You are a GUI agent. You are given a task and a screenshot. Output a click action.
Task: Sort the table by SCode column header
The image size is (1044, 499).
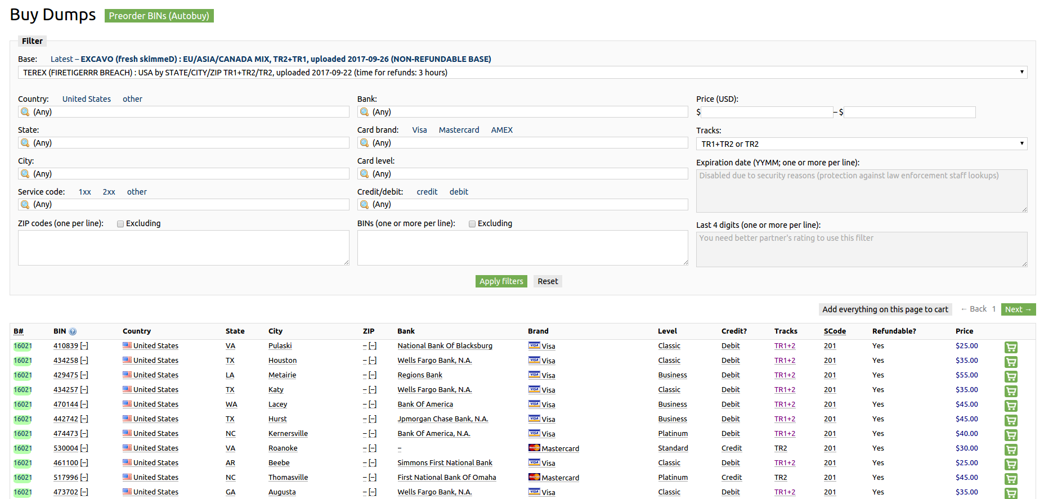(835, 331)
